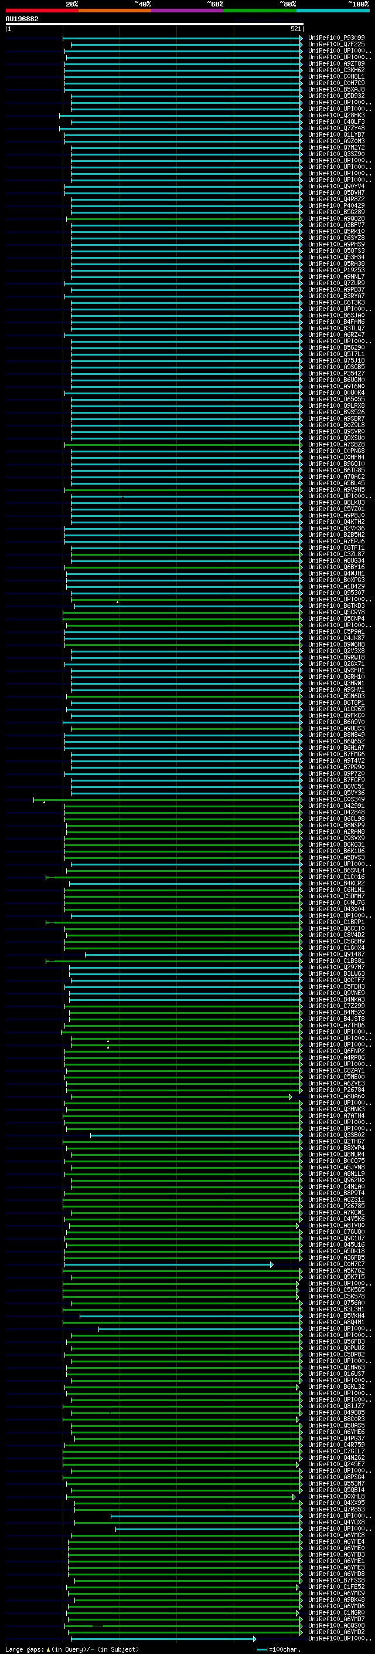Click the cyan alignment bar for UniRef100_Q91487
Image resolution: width=375 pixels, height=1654 pixels.
pos(193,955)
